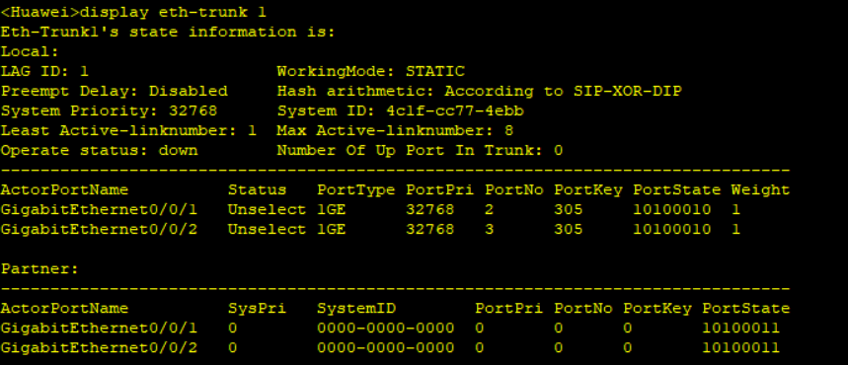
Task: Click 'System ID: 4c1f-cc77-4ebb' value
Action: pos(401,110)
